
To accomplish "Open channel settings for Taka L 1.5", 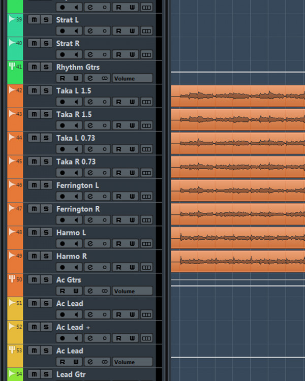I will [x=90, y=102].
